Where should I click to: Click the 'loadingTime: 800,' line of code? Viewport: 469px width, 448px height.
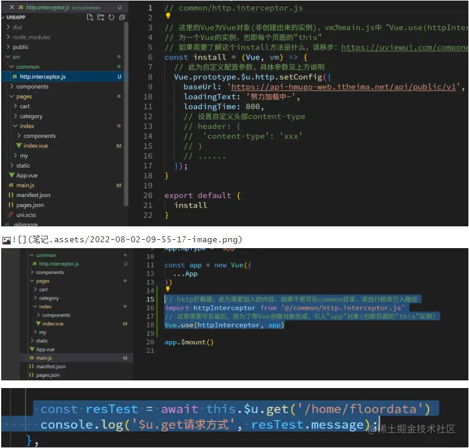(224, 106)
